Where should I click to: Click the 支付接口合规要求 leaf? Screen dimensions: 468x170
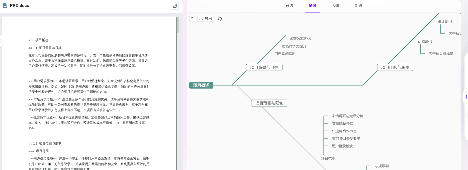[x=346, y=138]
